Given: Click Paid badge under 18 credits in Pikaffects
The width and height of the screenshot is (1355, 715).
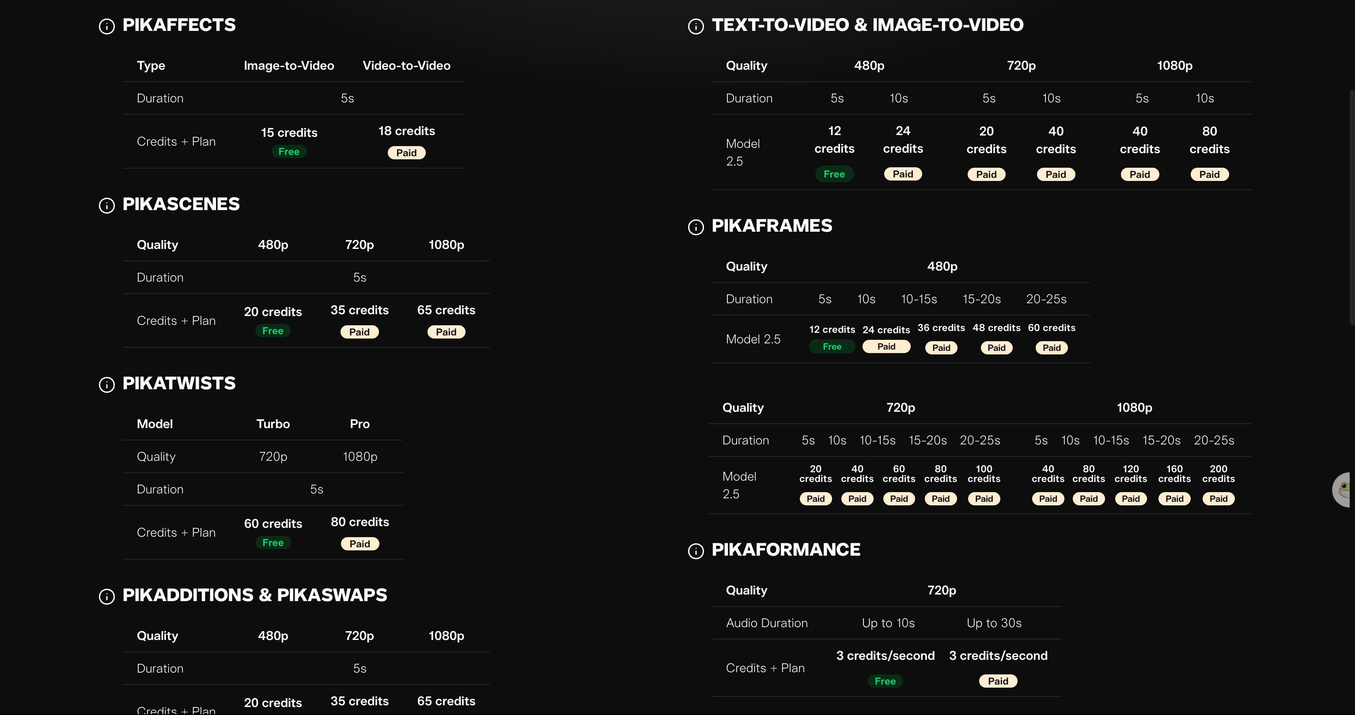Looking at the screenshot, I should [x=407, y=152].
